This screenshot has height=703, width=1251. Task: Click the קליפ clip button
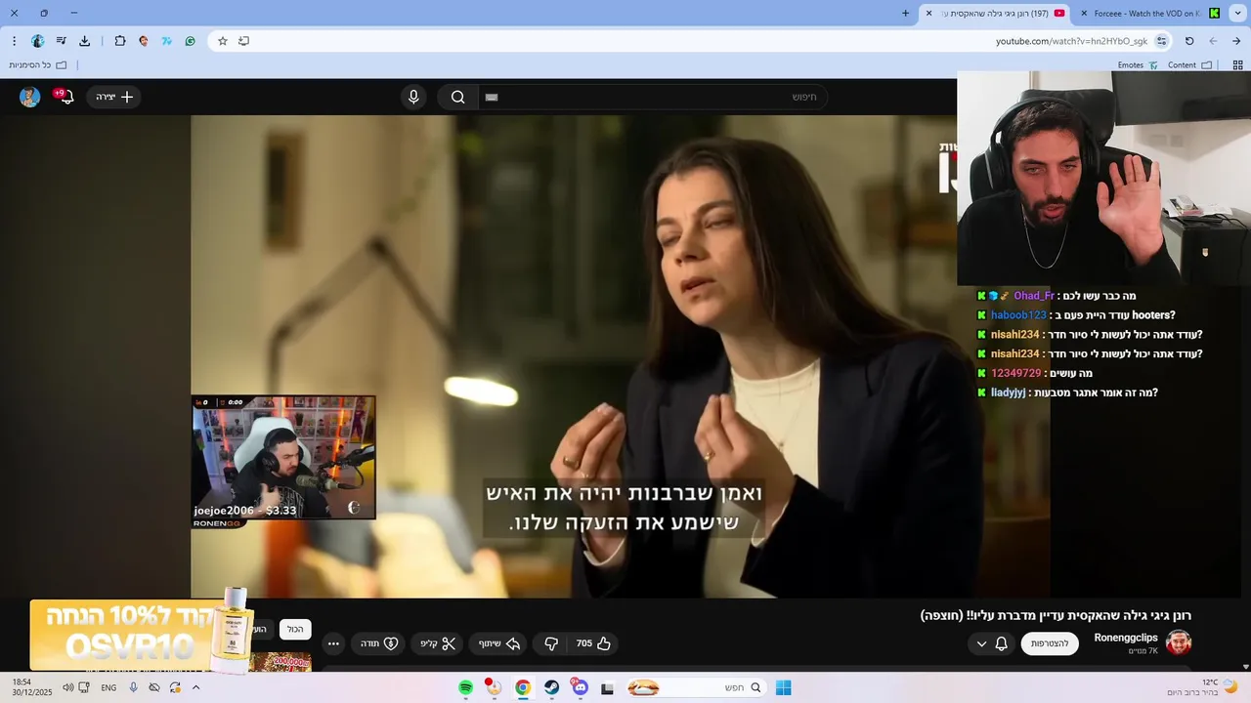(x=438, y=643)
